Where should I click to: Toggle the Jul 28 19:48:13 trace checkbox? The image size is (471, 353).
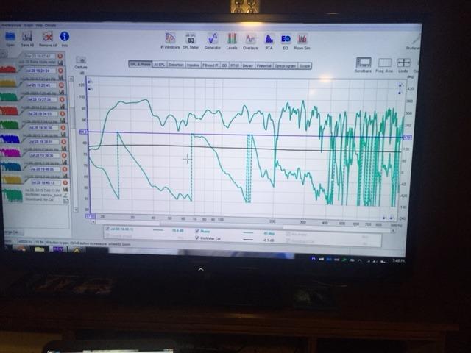click(x=107, y=229)
